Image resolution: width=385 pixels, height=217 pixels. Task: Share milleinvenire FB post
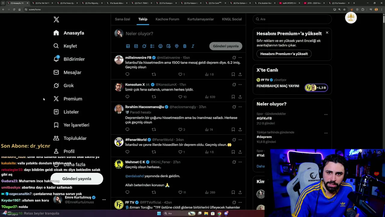240,74
